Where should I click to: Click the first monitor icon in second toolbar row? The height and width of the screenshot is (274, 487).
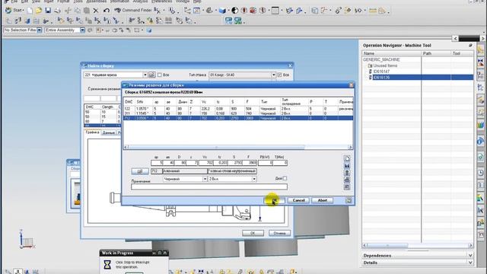(x=228, y=21)
